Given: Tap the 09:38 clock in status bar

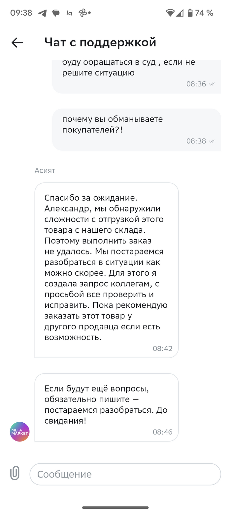Looking at the screenshot, I should click(x=21, y=13).
